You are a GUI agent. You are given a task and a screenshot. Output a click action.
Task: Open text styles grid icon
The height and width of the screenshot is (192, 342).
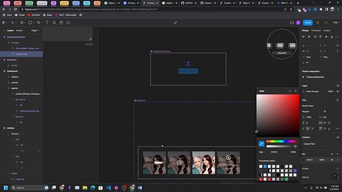[338, 100]
